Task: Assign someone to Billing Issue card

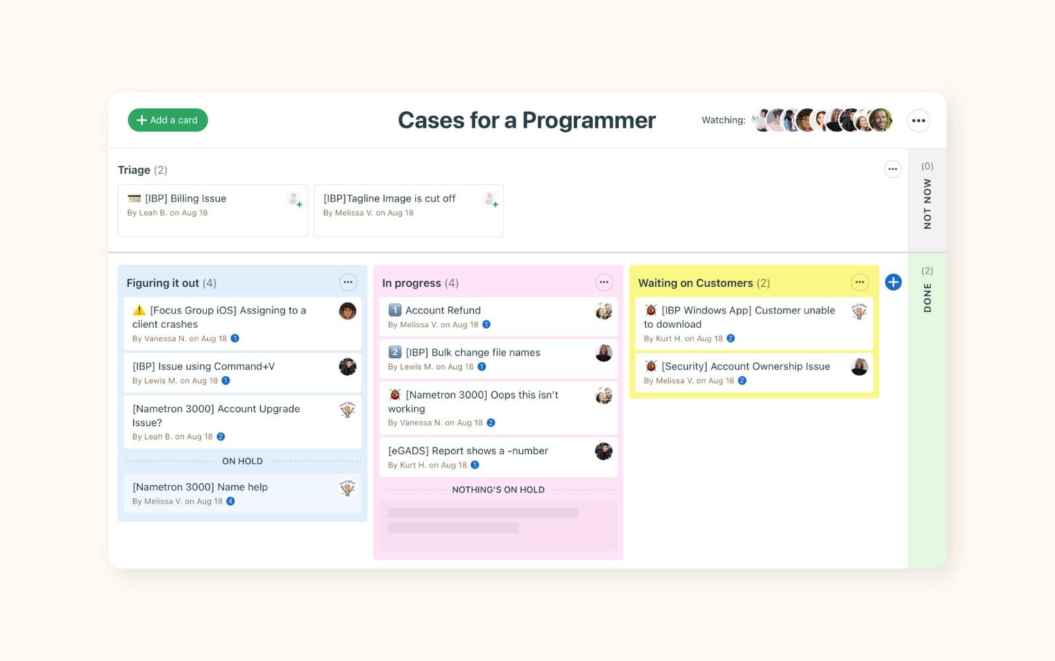Action: pyautogui.click(x=294, y=199)
